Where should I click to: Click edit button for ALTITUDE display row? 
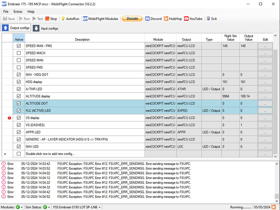pyautogui.click(x=265, y=96)
